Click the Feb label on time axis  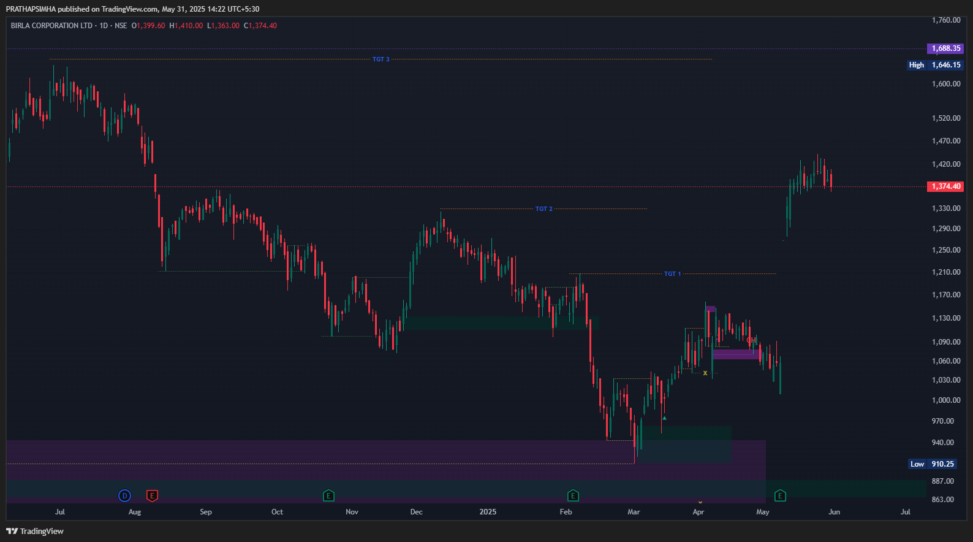[x=566, y=512]
